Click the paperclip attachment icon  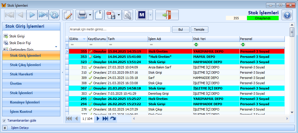pos(99,15)
